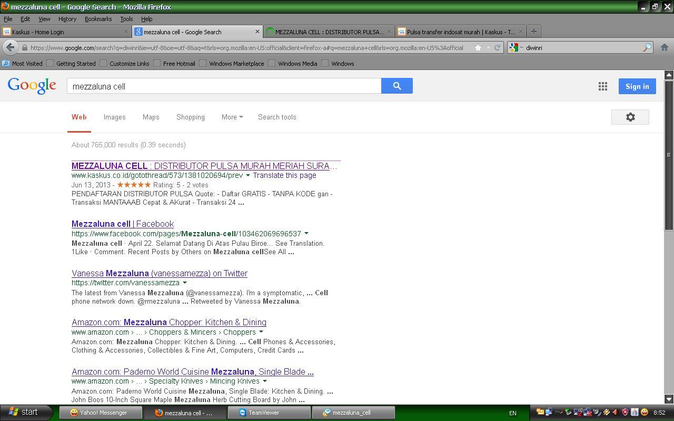Open search settings gear menu

pyautogui.click(x=630, y=117)
